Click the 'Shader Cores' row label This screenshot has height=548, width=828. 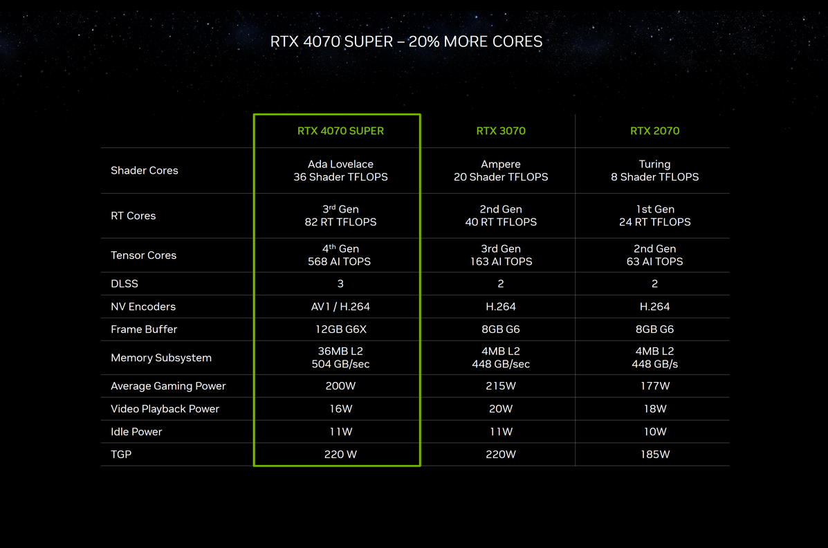click(144, 171)
